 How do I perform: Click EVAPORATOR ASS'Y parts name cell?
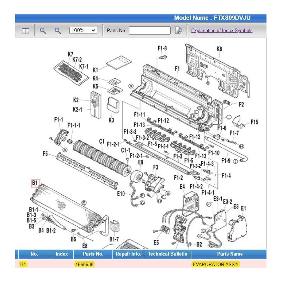tap(215, 264)
